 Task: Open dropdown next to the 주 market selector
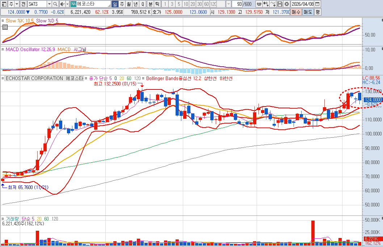tap(17, 4)
